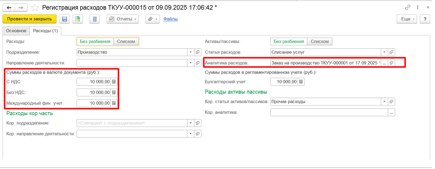Screen dimensions: 435x169
Task: Post the document with the green arrow icon
Action: (78, 19)
